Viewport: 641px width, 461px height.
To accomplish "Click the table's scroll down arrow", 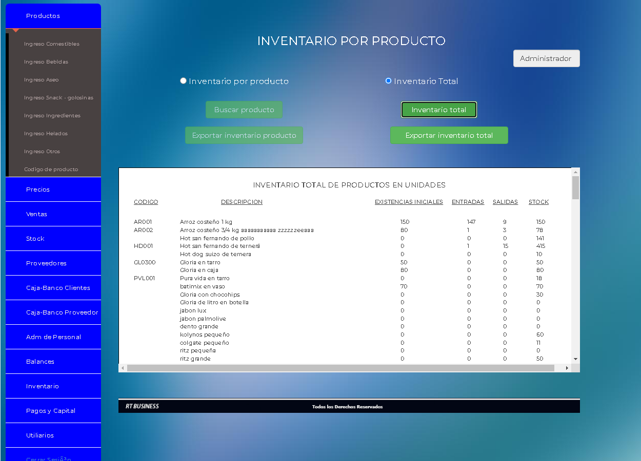I will point(575,359).
